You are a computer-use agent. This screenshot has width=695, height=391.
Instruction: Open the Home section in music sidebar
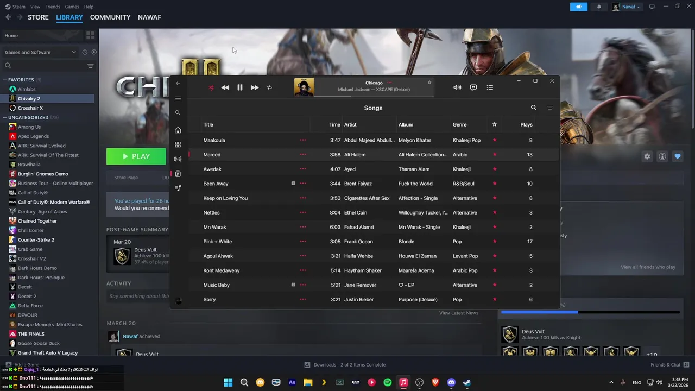178,130
